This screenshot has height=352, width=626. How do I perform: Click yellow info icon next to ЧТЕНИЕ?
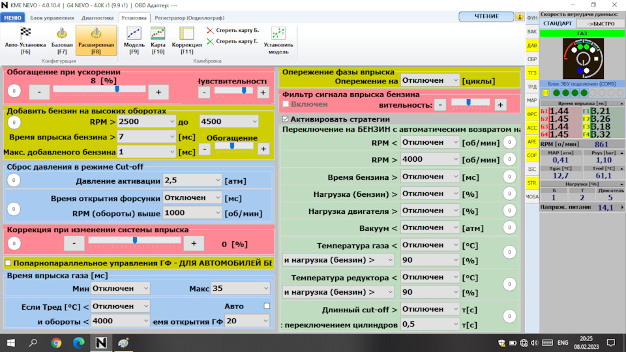click(520, 17)
